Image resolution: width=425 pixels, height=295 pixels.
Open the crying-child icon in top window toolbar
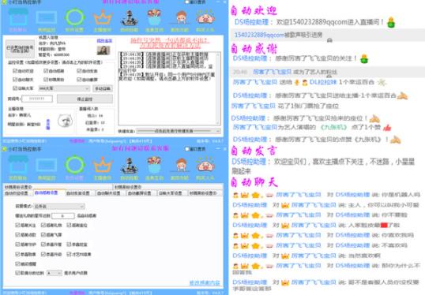coord(181,18)
